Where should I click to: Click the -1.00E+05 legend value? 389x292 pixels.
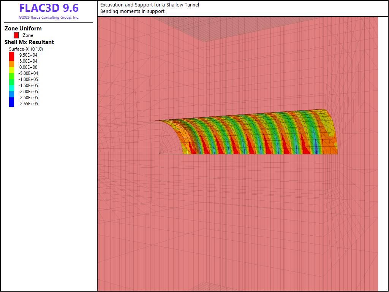coord(28,79)
